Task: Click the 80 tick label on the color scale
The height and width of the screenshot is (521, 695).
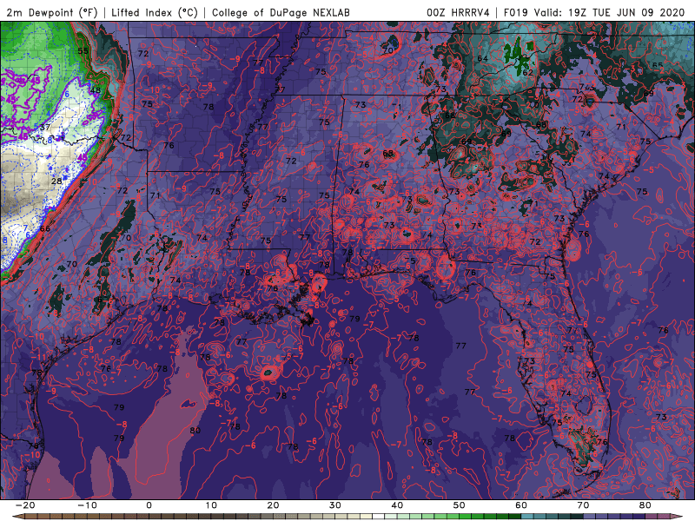Action: point(645,505)
